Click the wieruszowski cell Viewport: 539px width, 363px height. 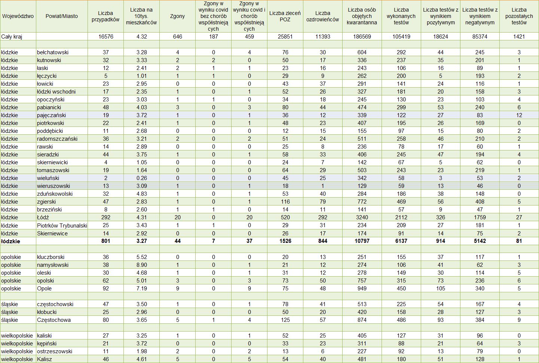[62, 186]
